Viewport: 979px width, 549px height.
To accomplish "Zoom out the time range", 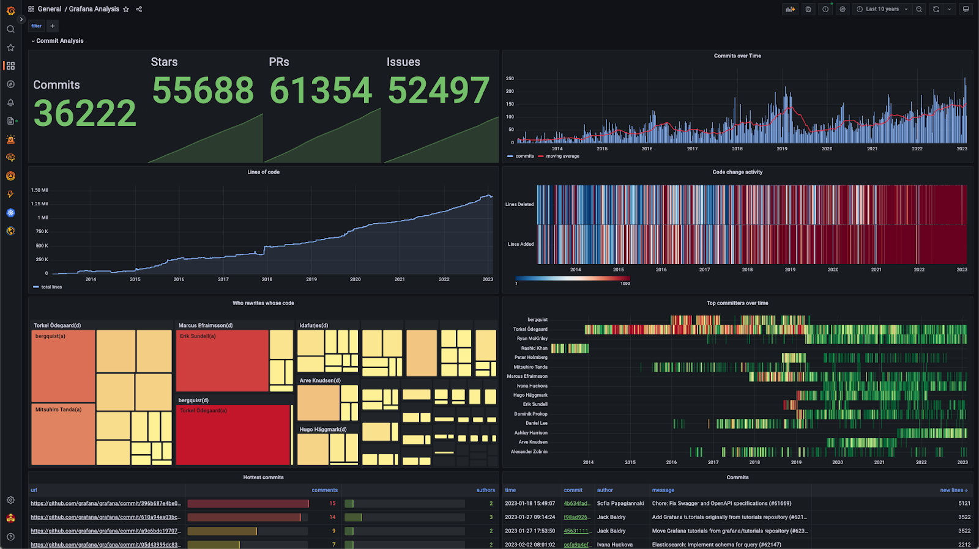I will (919, 9).
